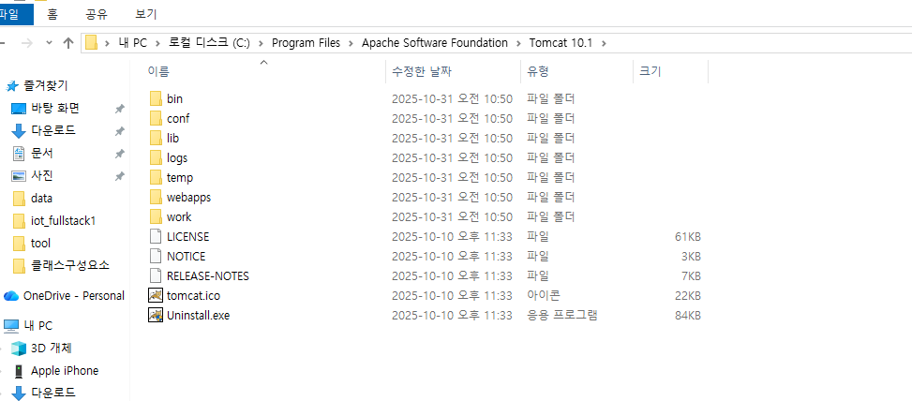Navigate forward with the right arrow
The width and height of the screenshot is (912, 401).
[27, 43]
